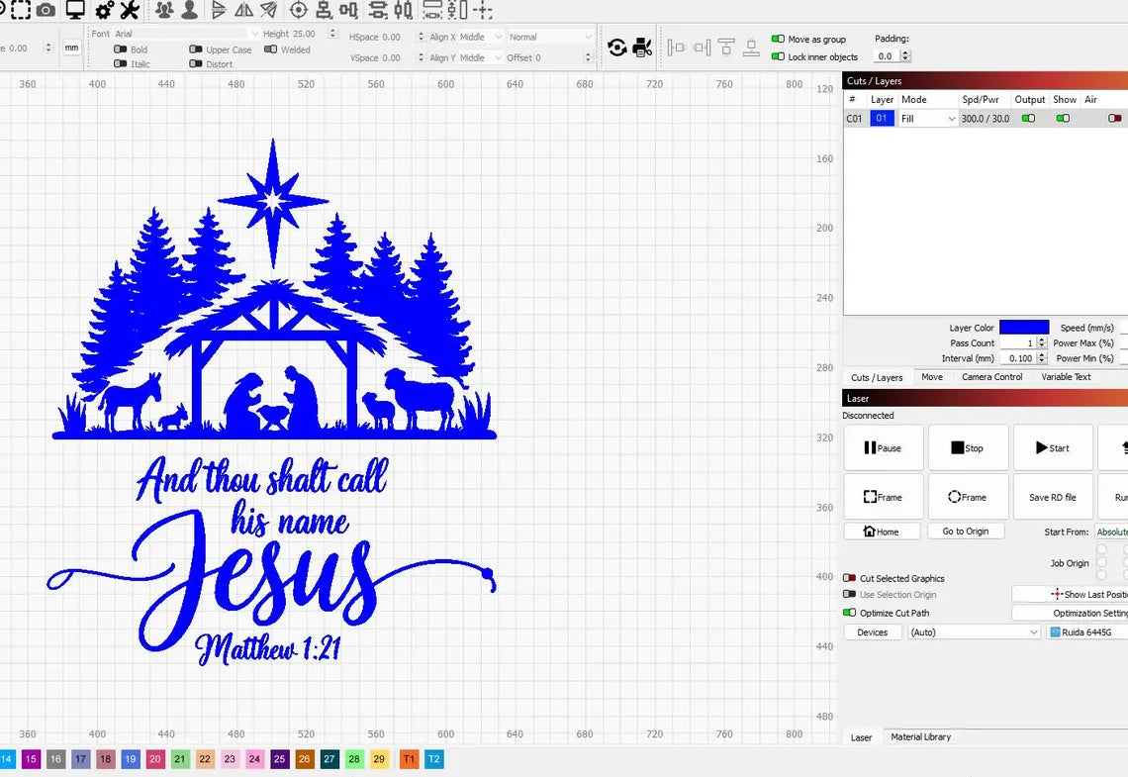Enable Cut Selected Graphics toggle

pos(849,578)
